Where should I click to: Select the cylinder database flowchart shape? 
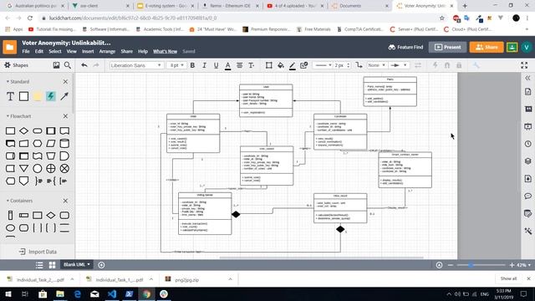[64, 143]
